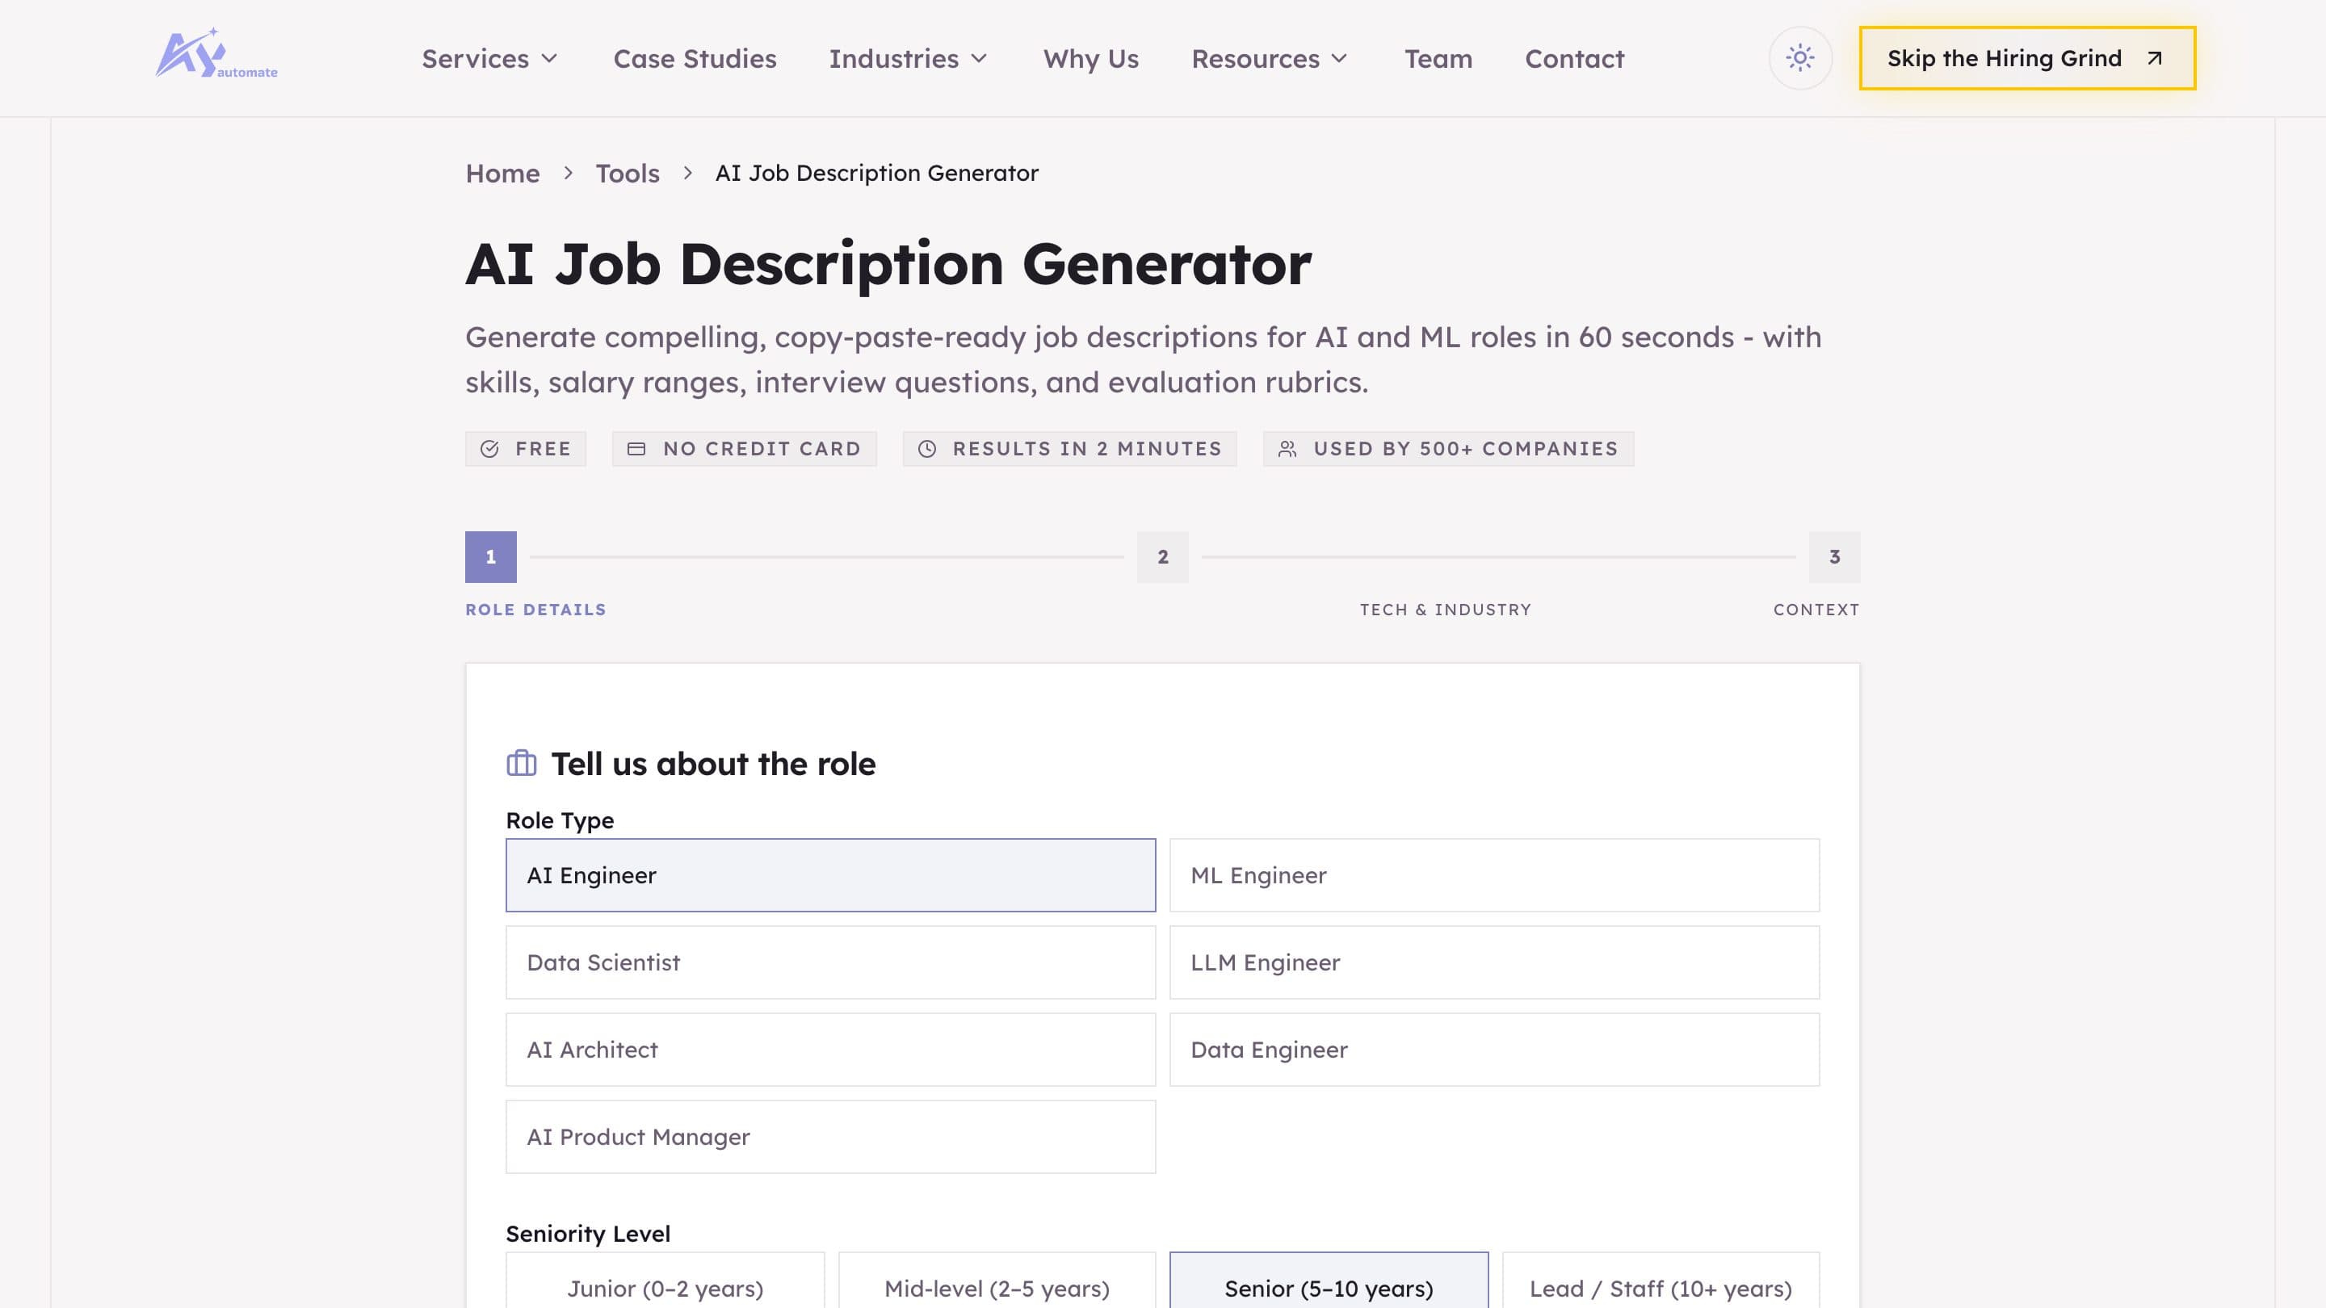
Task: Click the breadcrumb chevron after Home
Action: [568, 173]
